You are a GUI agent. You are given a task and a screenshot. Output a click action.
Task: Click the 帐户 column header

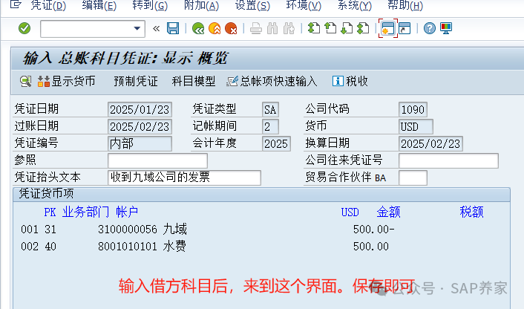pyautogui.click(x=127, y=212)
